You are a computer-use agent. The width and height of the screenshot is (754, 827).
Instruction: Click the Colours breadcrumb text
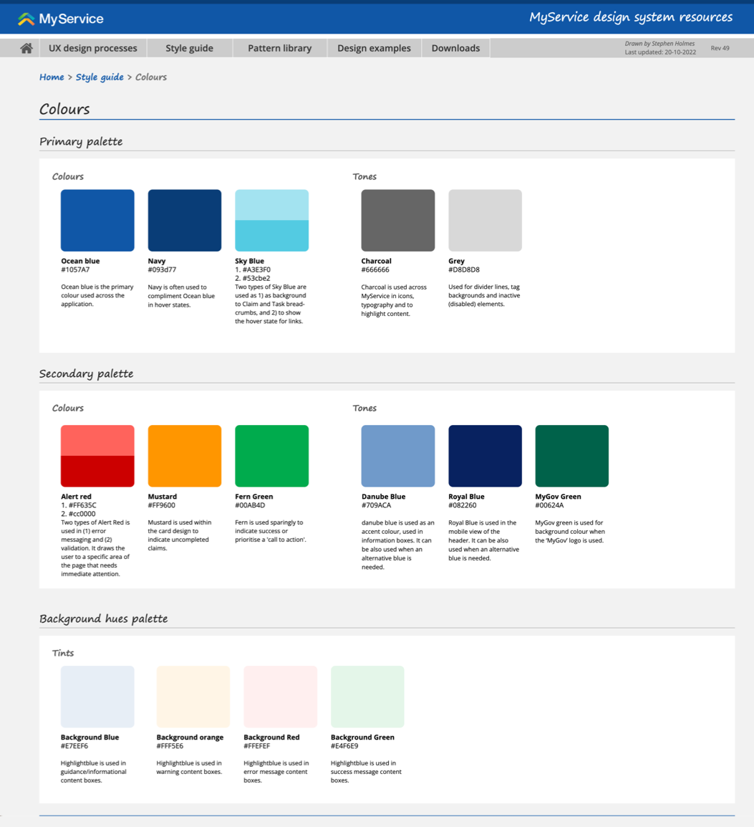151,77
